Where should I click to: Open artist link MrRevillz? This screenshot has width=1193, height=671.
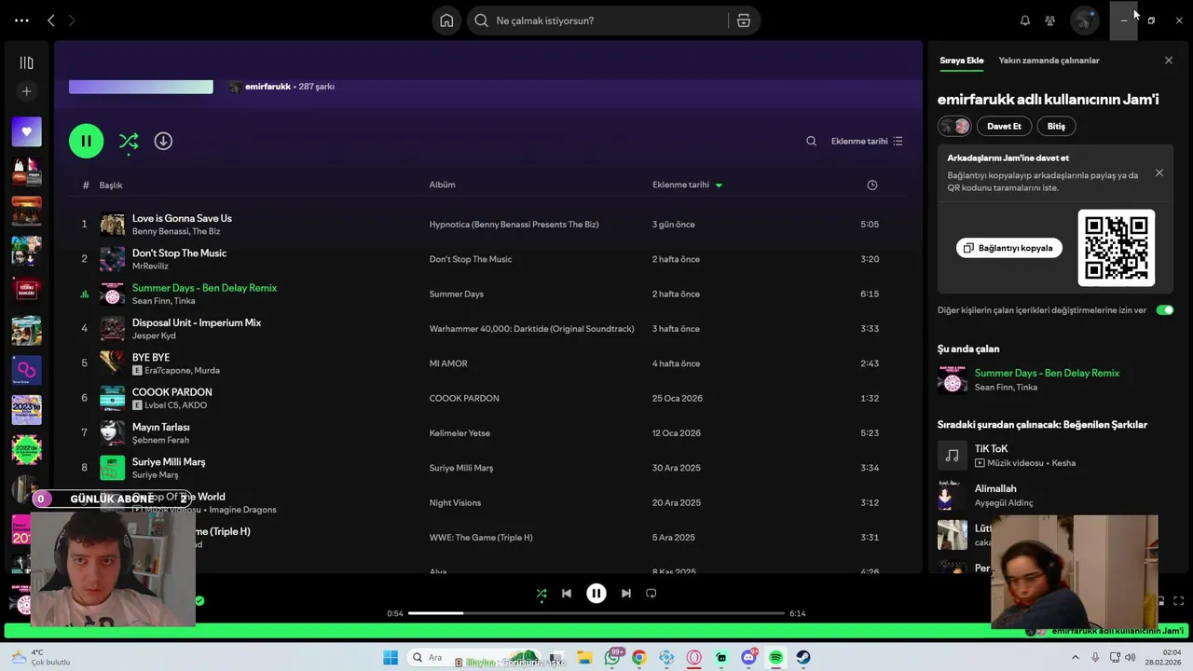(x=150, y=267)
